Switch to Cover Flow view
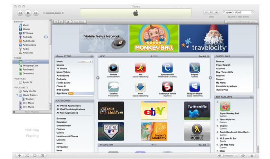The image size is (270, 159). [x=217, y=12]
